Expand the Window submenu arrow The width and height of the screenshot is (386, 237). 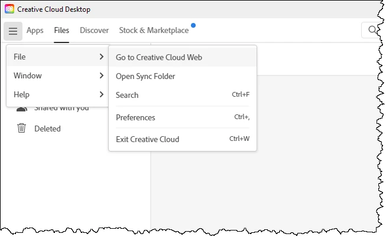pos(102,75)
